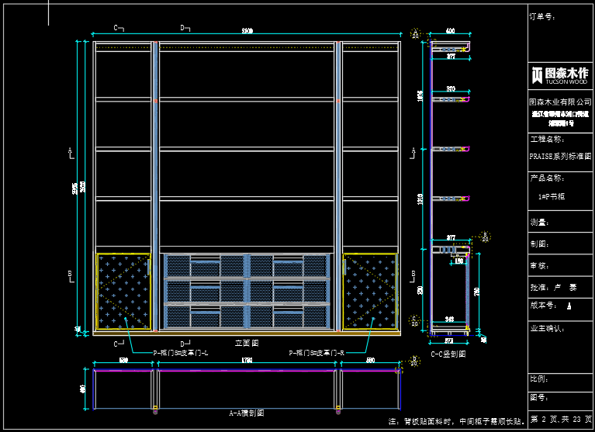
Task: Click the 3100 overall width dimension
Action: coord(247,31)
